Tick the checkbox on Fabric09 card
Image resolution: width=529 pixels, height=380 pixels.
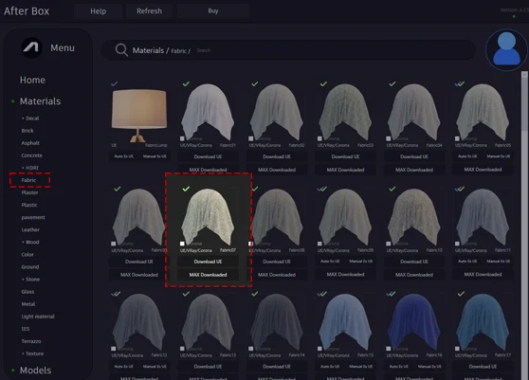click(319, 244)
